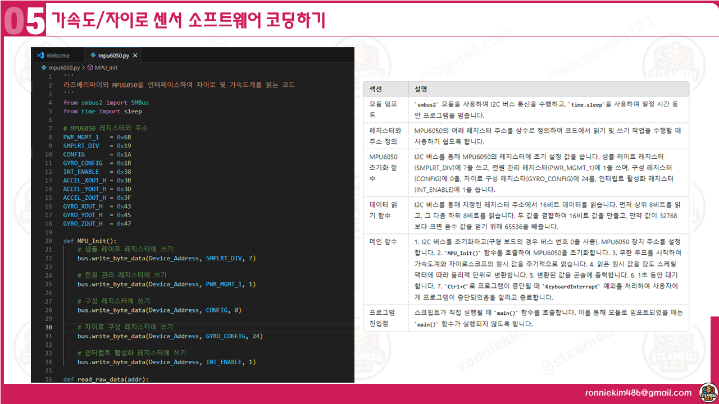Click the MPU_Init symbol icon in breadcrumb
719x404 pixels.
click(90, 67)
